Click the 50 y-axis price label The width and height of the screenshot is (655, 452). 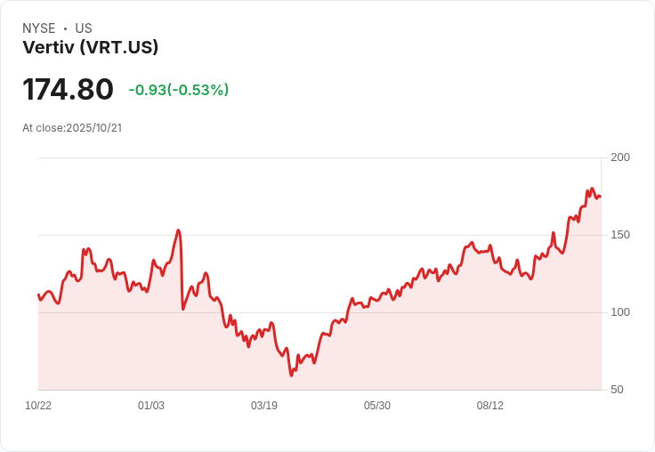click(x=617, y=390)
